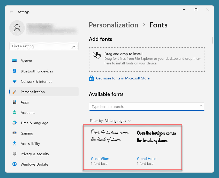This screenshot has width=219, height=178.
Task: Click the 'Add fonts' heading
Action: click(100, 39)
